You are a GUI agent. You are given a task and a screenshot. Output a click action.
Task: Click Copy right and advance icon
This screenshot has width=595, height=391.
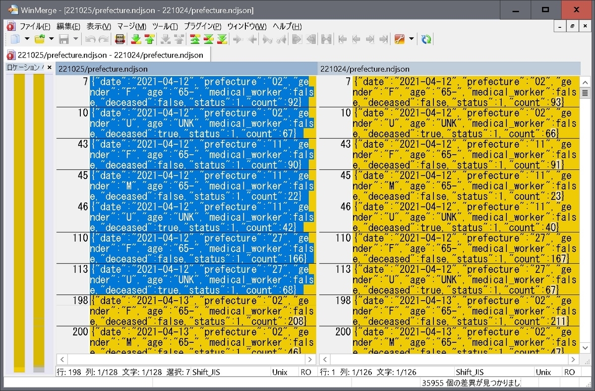coord(267,39)
